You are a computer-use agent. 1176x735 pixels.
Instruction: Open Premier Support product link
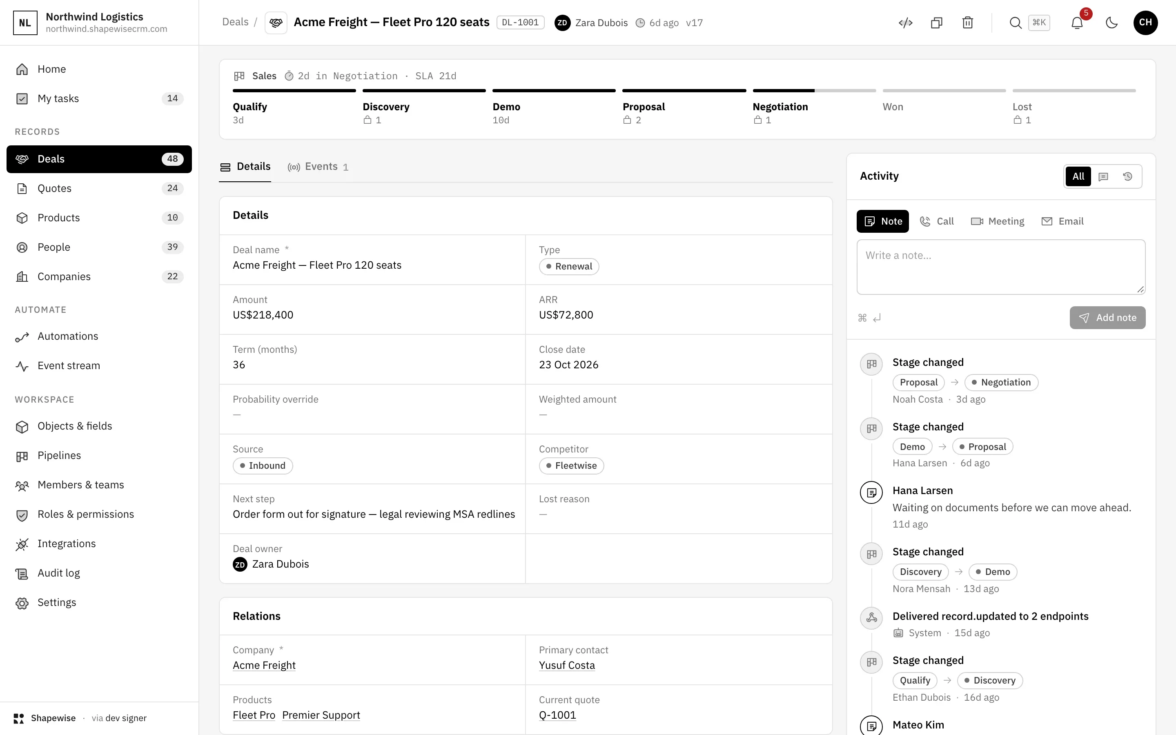tap(321, 715)
